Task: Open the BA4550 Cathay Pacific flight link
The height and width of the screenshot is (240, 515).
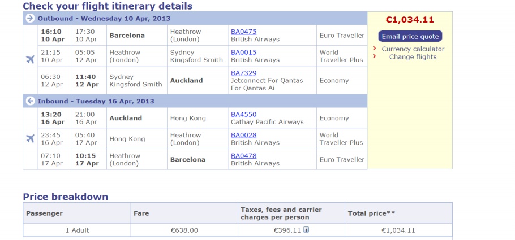Action: point(244,114)
